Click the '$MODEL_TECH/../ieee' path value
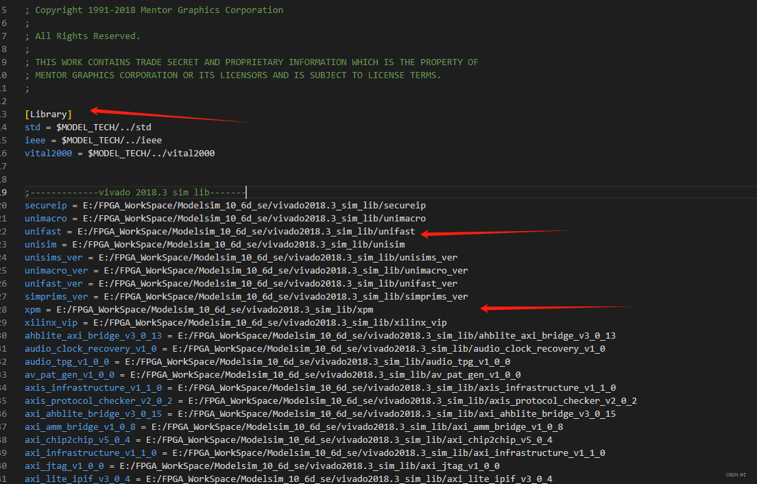Screen dimensions: 757x484 tap(112, 141)
